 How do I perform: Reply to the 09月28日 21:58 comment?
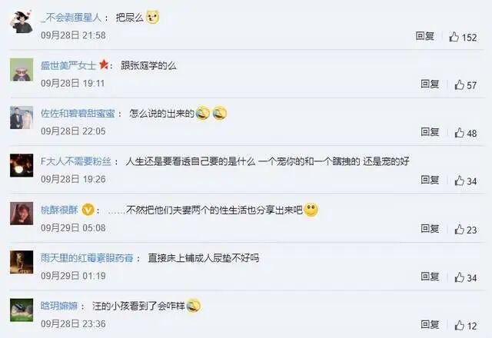(x=425, y=36)
